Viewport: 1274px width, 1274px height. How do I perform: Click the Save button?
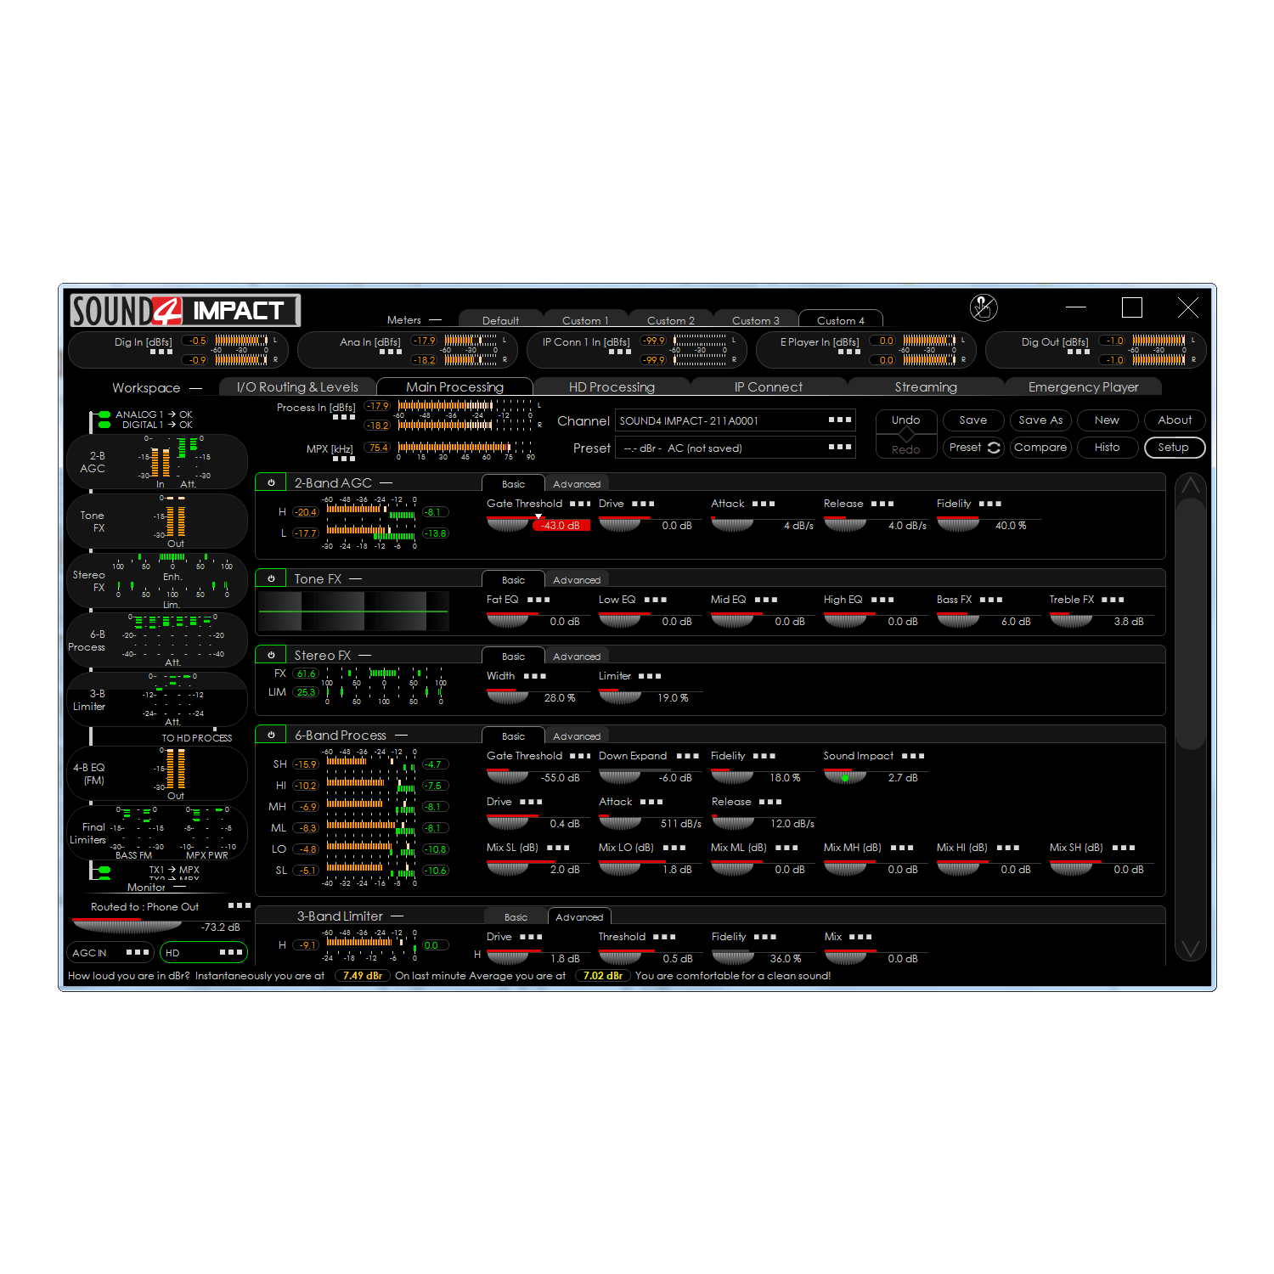[x=973, y=420]
